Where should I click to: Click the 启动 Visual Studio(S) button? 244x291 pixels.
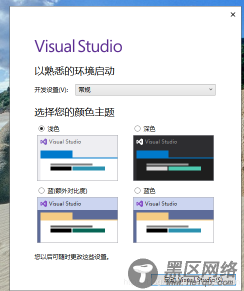click(x=193, y=279)
